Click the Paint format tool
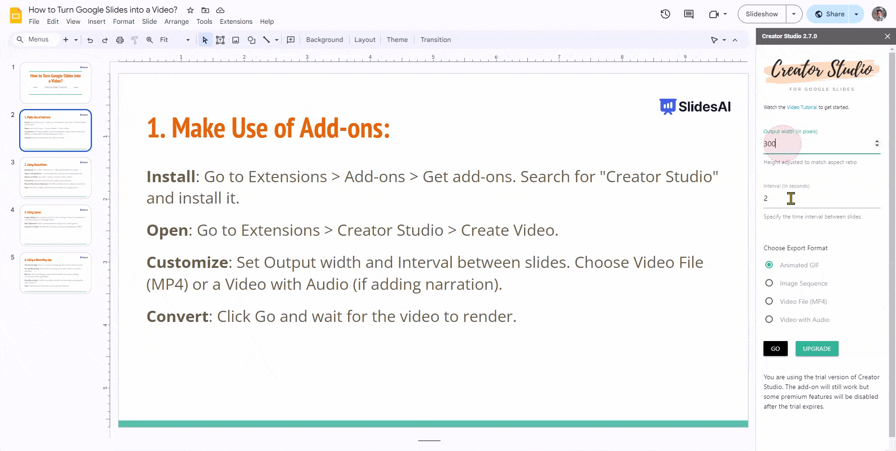896x451 pixels. pyautogui.click(x=134, y=40)
